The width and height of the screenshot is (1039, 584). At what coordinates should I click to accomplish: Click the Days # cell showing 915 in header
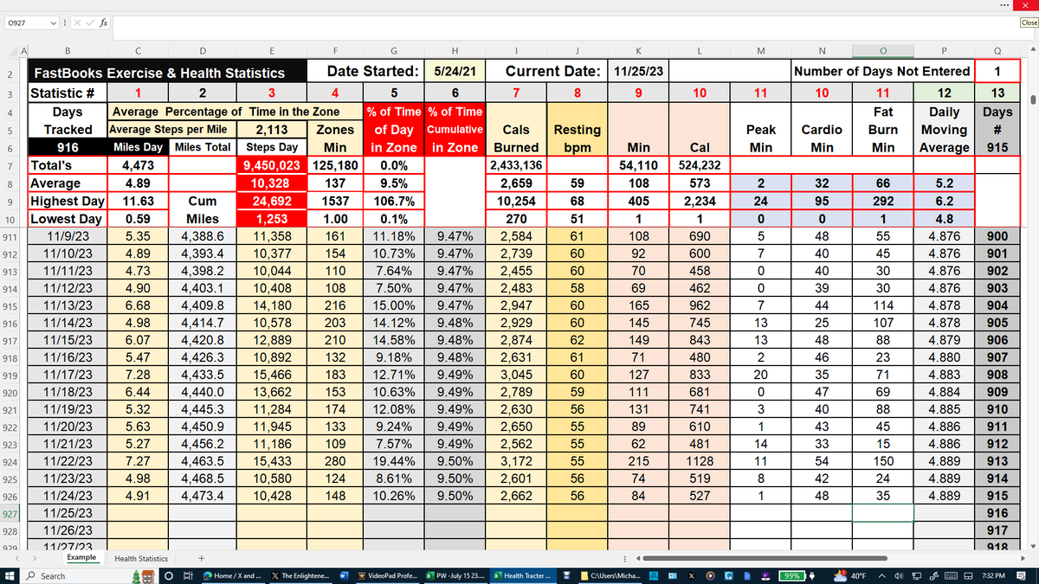[x=997, y=147]
